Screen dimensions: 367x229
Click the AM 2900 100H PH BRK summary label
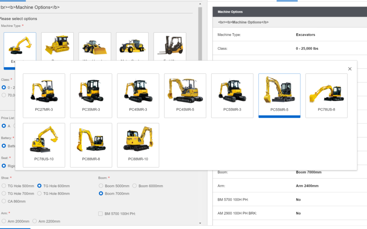click(237, 213)
